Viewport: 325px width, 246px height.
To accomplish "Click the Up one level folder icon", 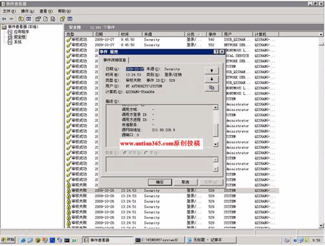I will pyautogui.click(x=21, y=19).
